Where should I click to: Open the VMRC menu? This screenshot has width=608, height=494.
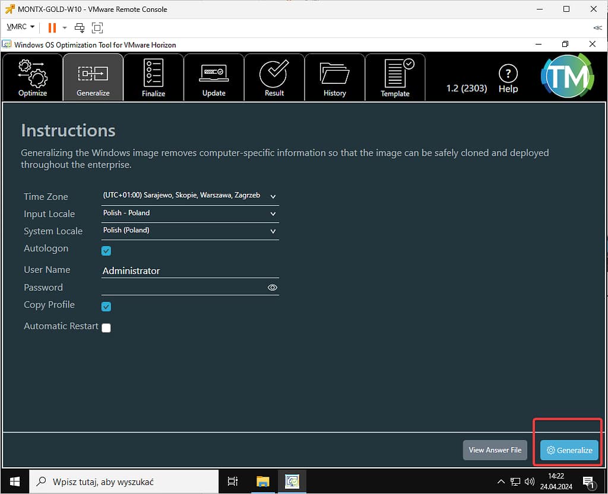tap(20, 27)
